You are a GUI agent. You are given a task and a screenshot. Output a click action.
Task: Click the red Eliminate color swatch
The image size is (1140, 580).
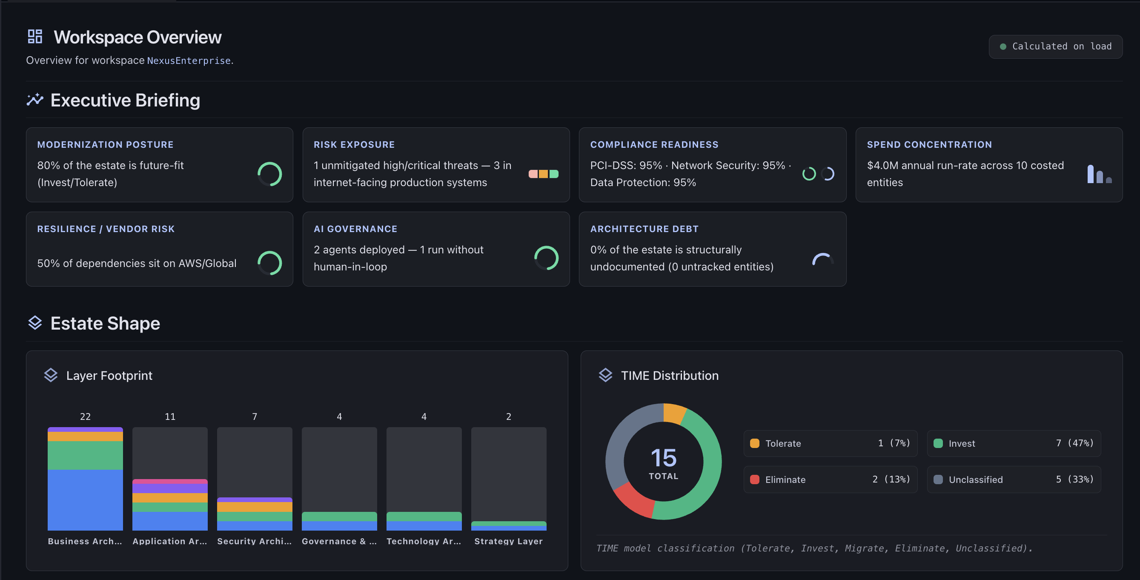pyautogui.click(x=755, y=480)
